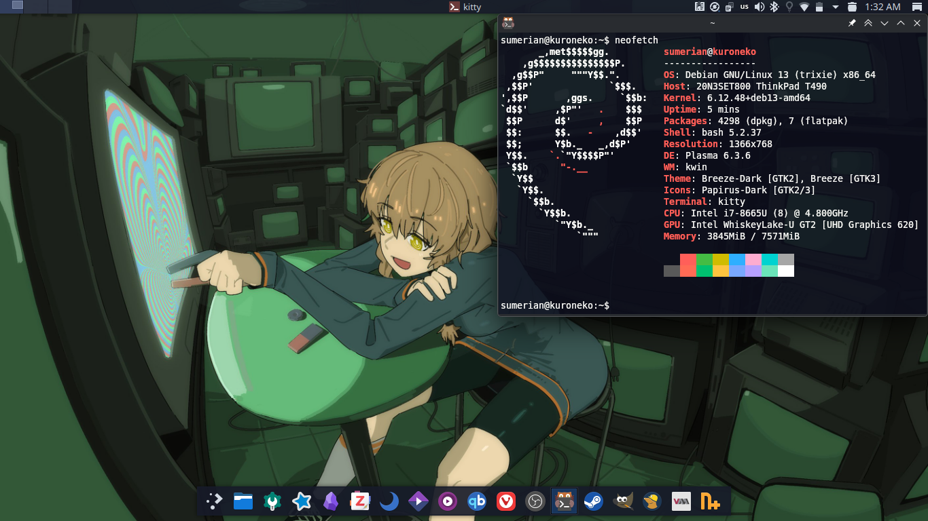Click the Icons: Papirus-Dark line
The height and width of the screenshot is (521, 928).
(x=740, y=191)
